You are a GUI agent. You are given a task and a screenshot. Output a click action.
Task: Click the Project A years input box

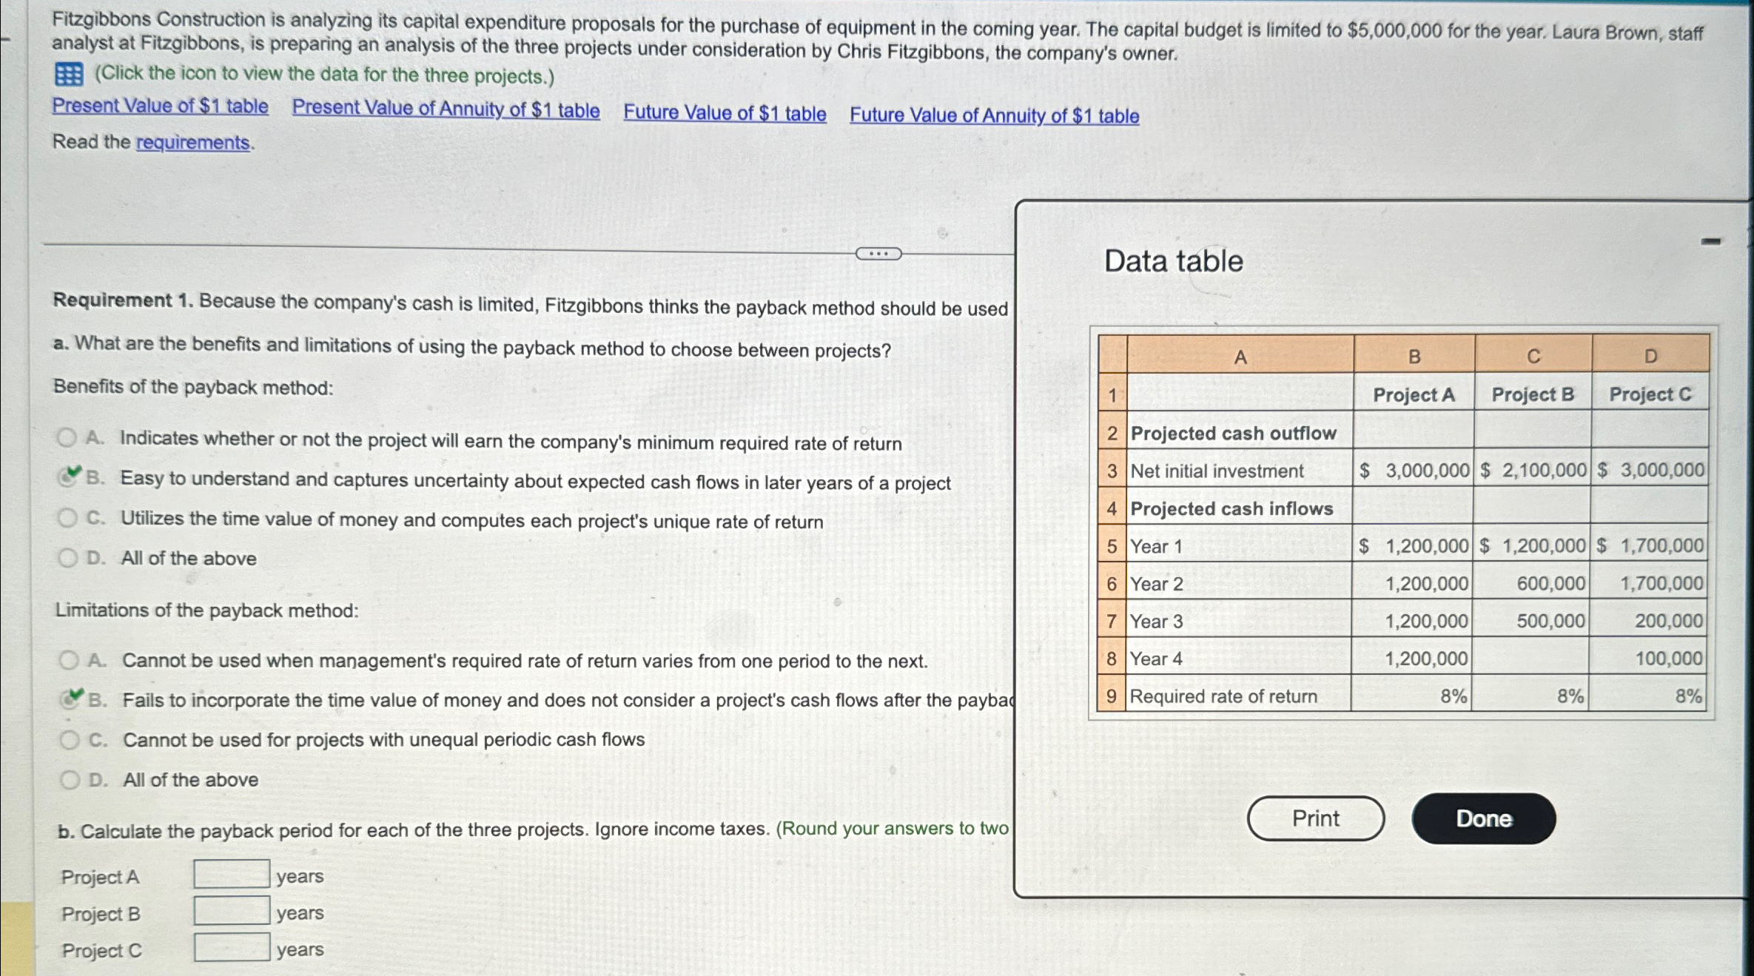click(232, 874)
